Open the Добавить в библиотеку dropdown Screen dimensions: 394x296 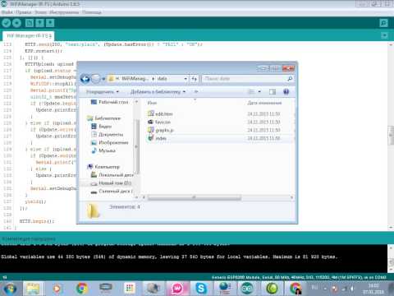pyautogui.click(x=158, y=91)
